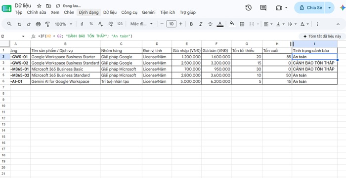The width and height of the screenshot is (346, 178).
Task: Click the Chia Sẻ share button
Action: pyautogui.click(x=311, y=8)
